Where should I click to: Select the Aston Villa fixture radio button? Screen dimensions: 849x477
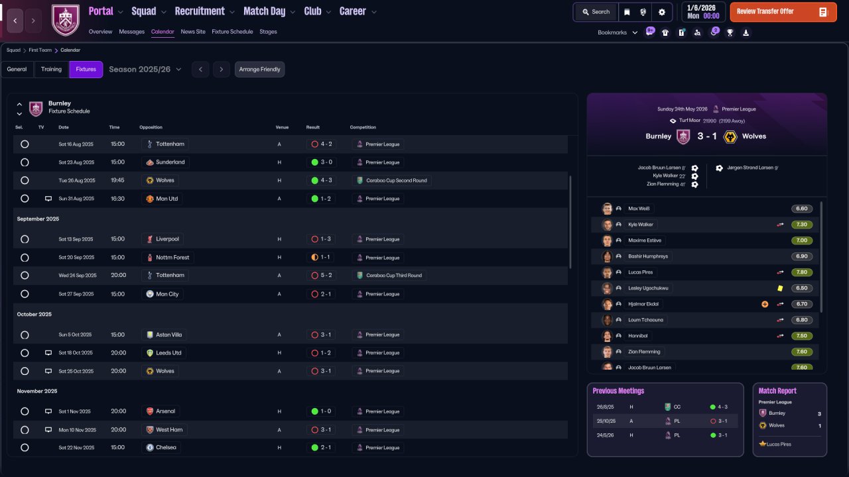click(x=25, y=335)
